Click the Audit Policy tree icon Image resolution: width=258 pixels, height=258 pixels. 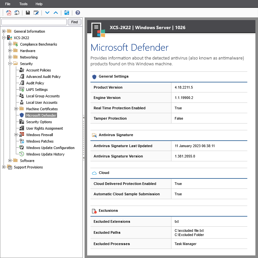[x=22, y=83]
